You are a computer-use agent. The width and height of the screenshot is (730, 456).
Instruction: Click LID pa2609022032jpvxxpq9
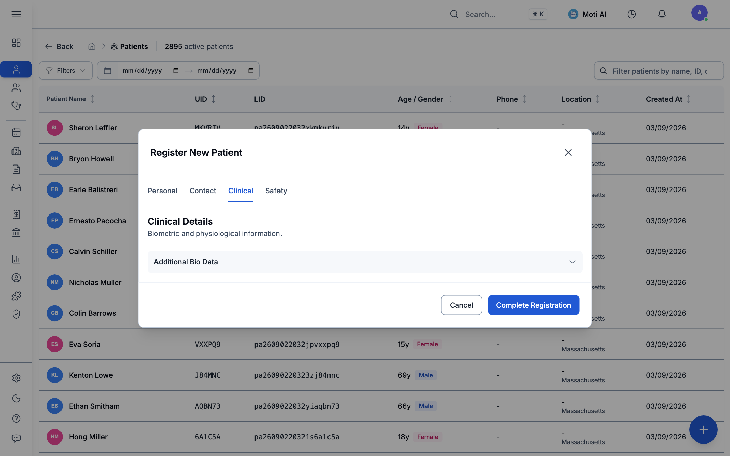tap(297, 344)
